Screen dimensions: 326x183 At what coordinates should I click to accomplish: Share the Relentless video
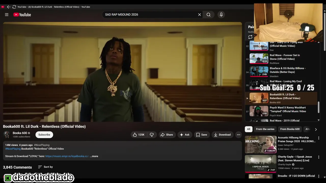(167, 135)
